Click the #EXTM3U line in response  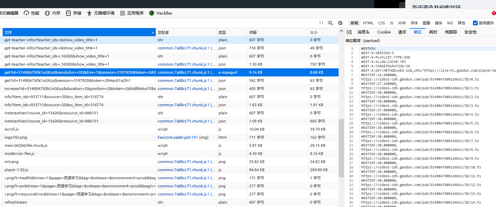(368, 48)
